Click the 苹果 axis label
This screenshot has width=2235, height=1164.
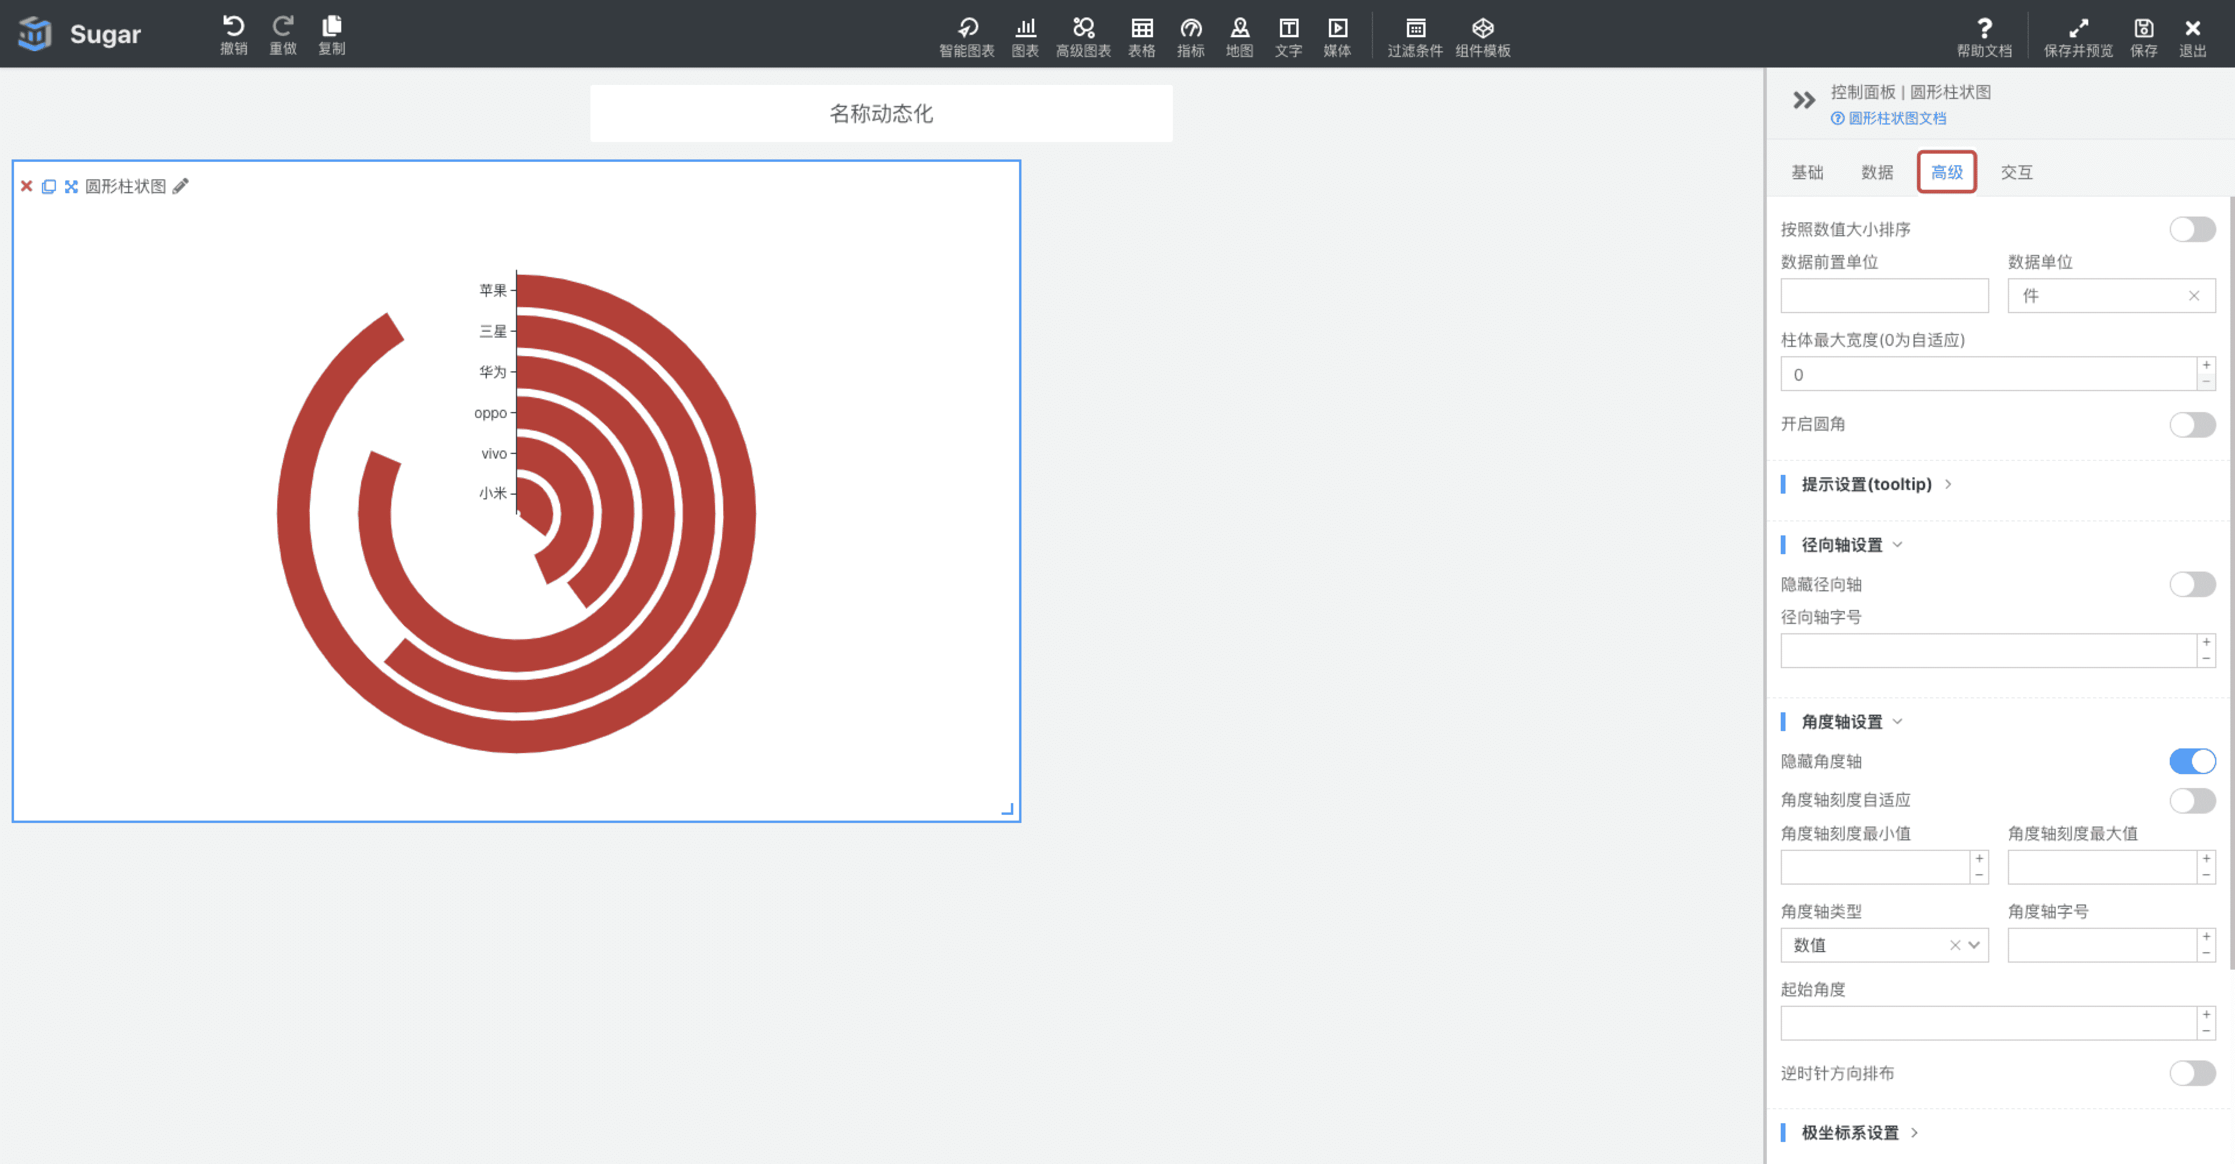[493, 290]
